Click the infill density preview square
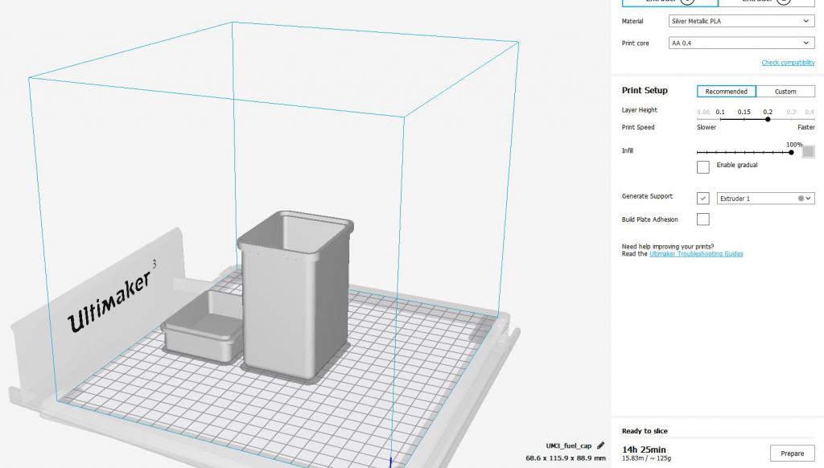 coord(809,151)
